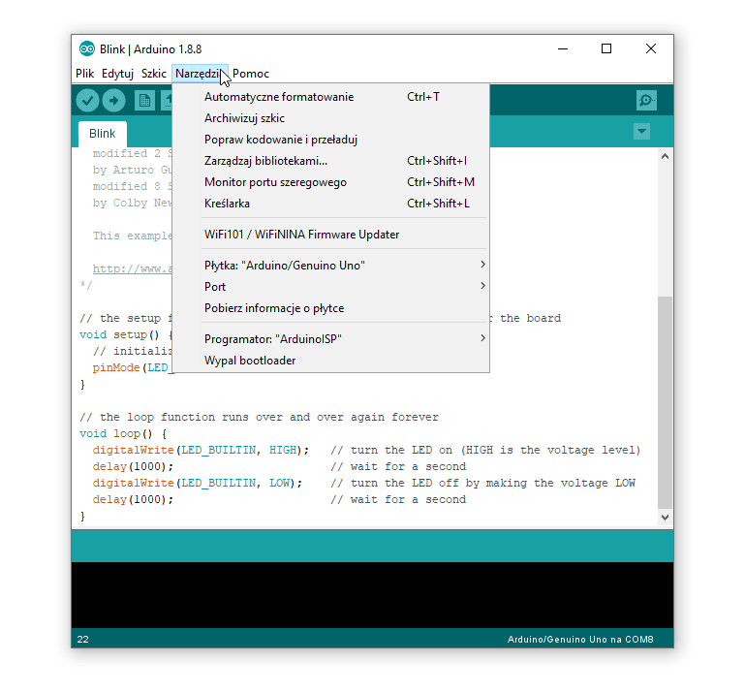Select Popraw kodowanie i przeładuj
Image resolution: width=745 pixels, height=693 pixels.
tap(331, 140)
